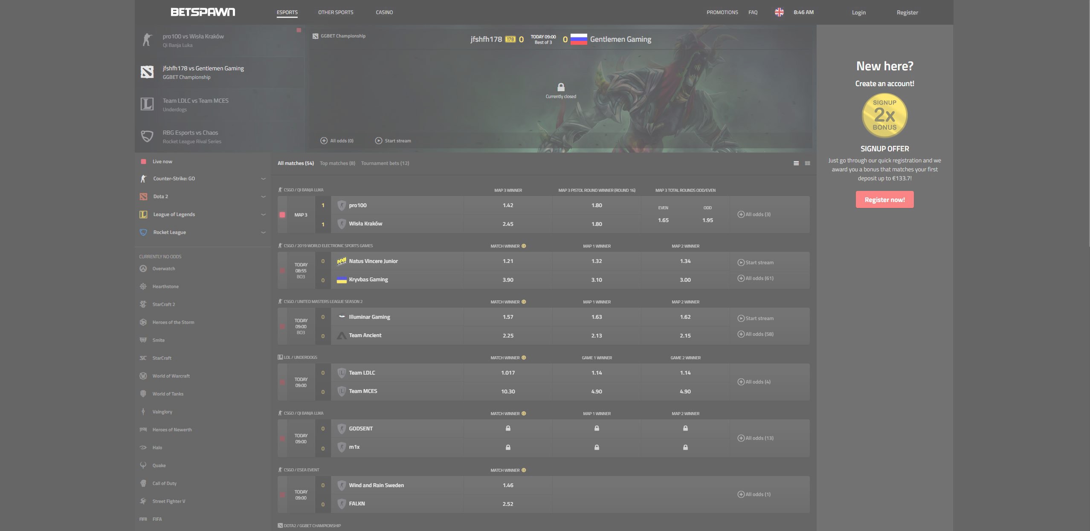Click FIFA sidebar icon
Image resolution: width=1090 pixels, height=531 pixels.
[x=143, y=519]
